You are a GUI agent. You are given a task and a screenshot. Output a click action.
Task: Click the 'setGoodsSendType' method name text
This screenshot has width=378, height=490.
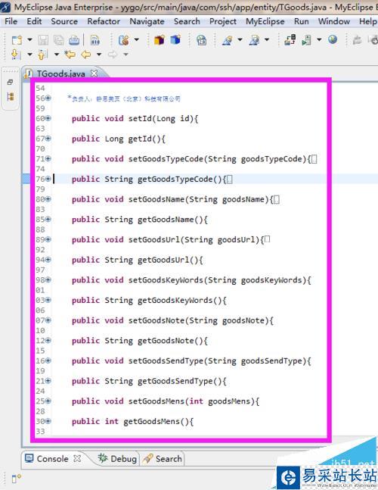pos(166,361)
